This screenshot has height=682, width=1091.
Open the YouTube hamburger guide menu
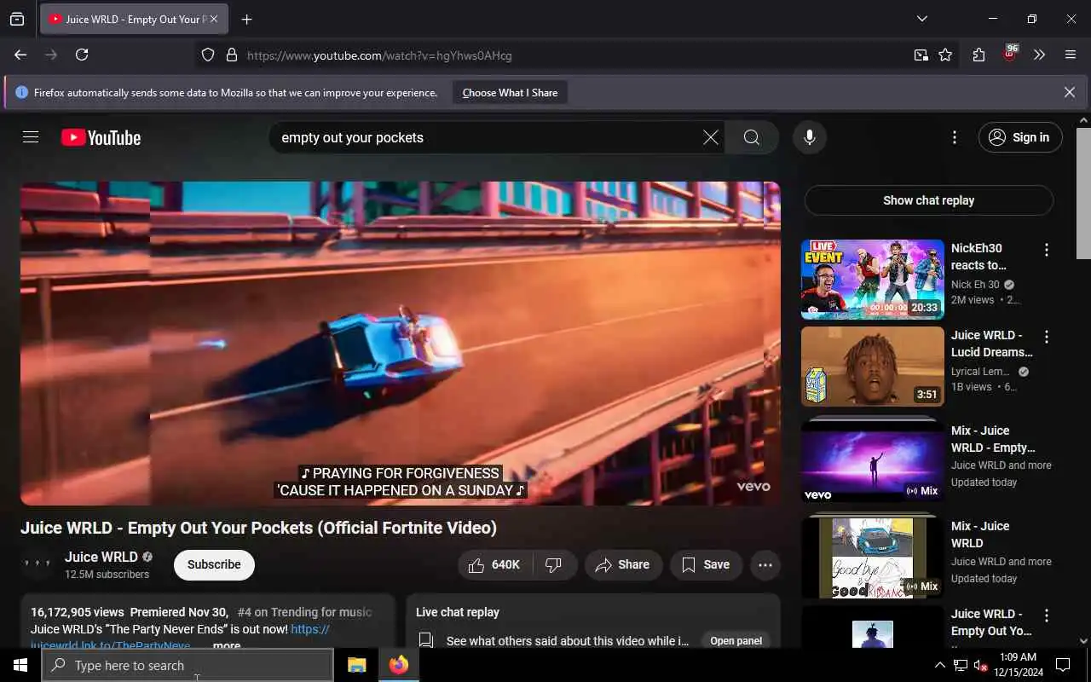(31, 137)
